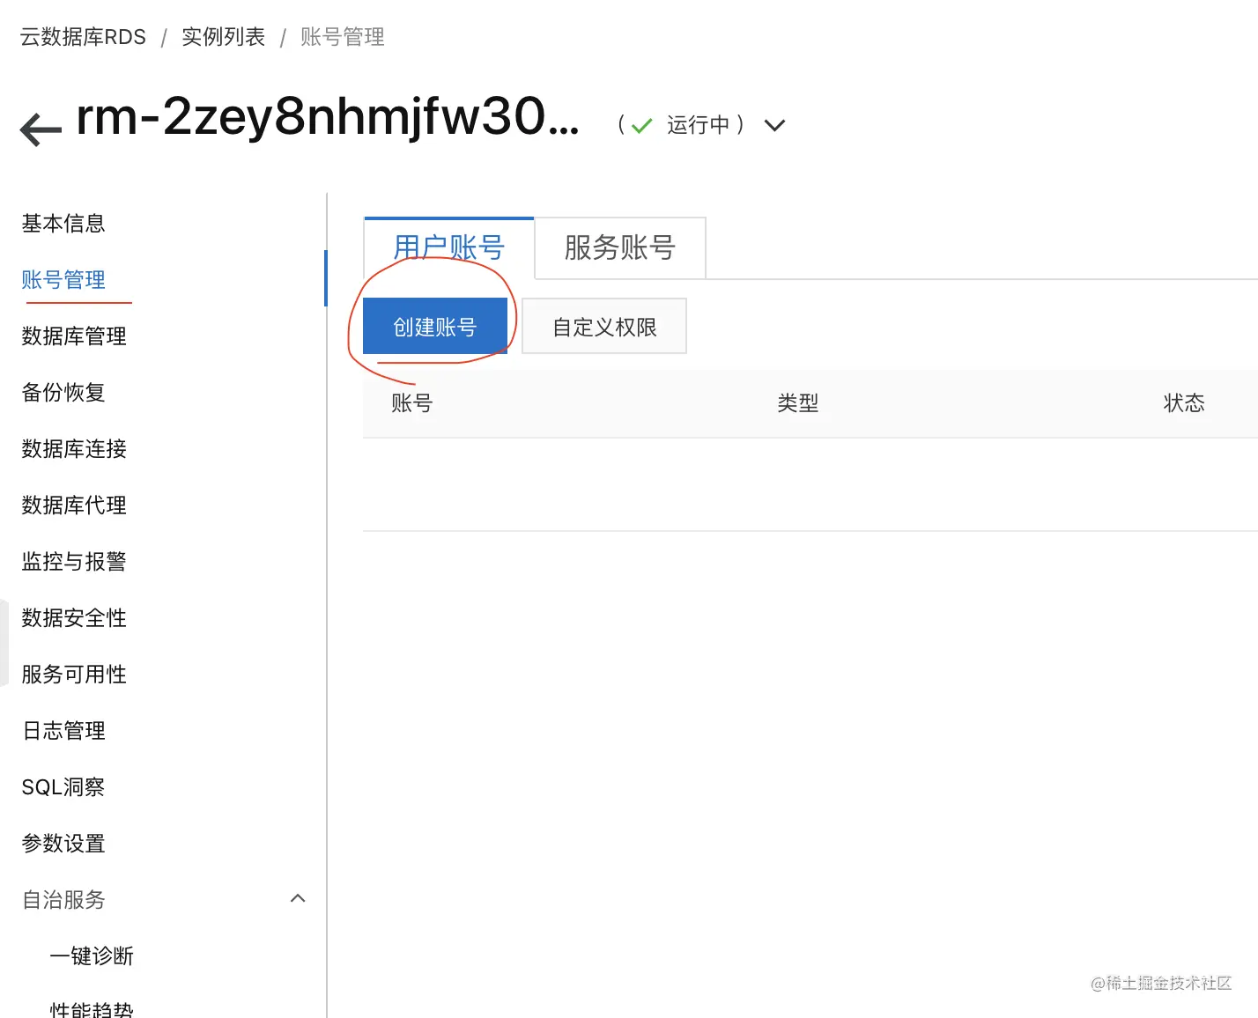The image size is (1258, 1018).
Task: Select 账号管理 in the sidebar
Action: coord(63,280)
